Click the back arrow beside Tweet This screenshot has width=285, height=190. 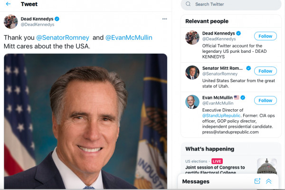[8, 4]
